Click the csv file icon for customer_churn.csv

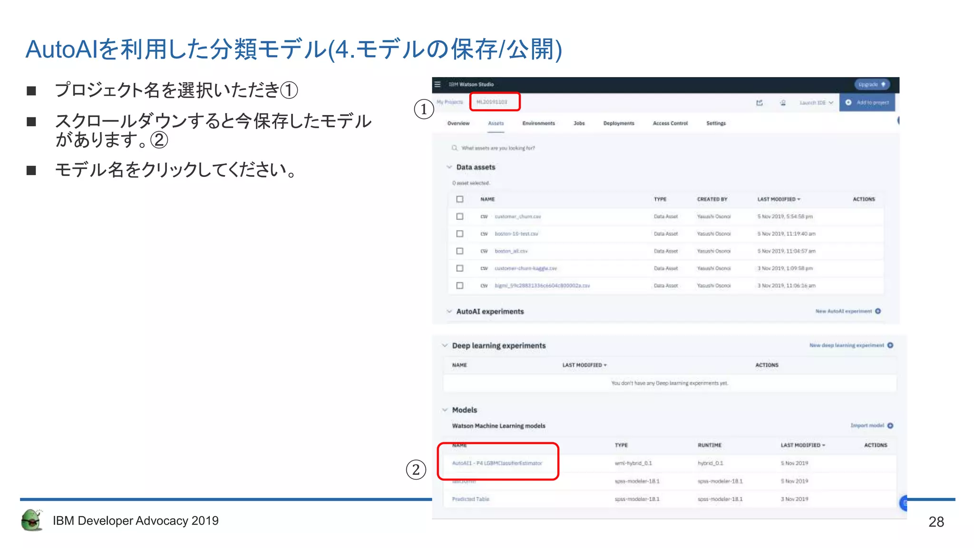pos(484,216)
